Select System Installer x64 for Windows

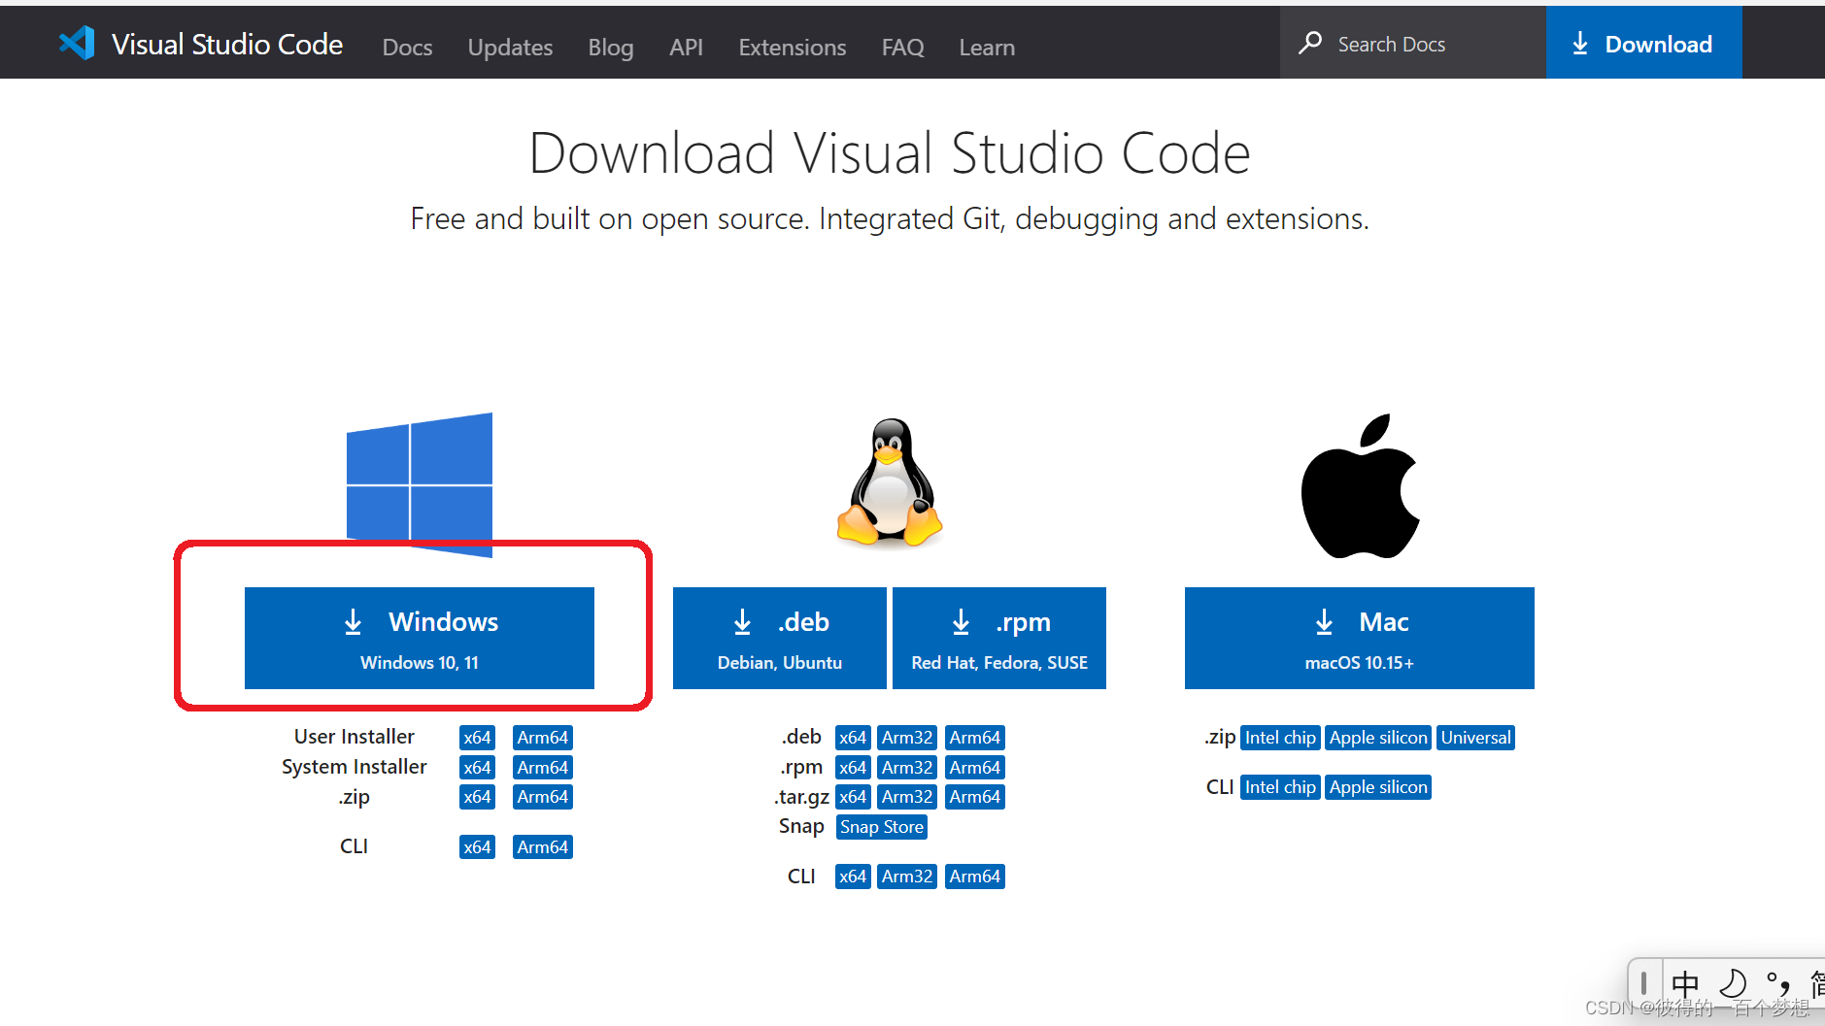click(477, 768)
